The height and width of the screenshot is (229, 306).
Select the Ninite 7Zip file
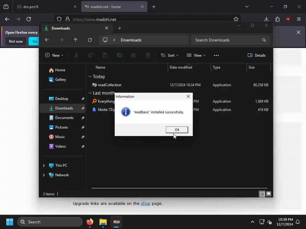[x=106, y=110]
